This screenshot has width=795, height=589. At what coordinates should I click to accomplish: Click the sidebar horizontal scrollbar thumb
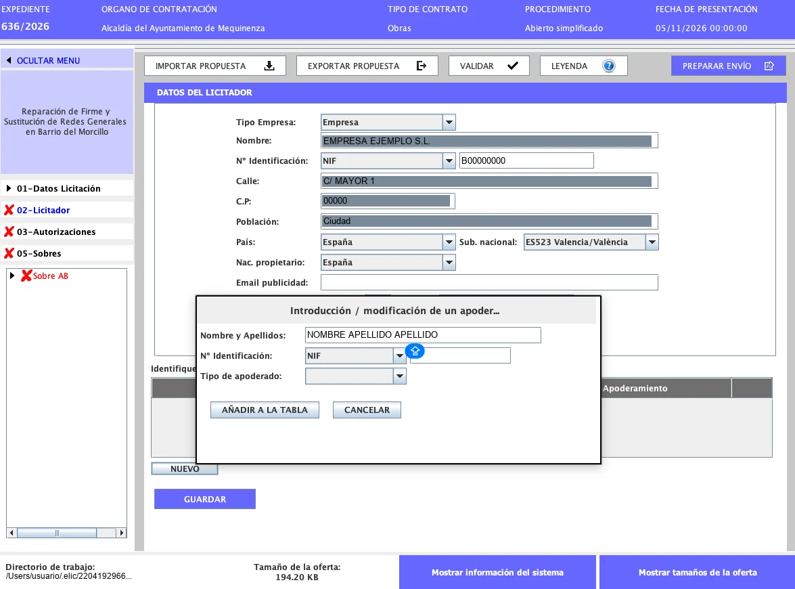57,533
